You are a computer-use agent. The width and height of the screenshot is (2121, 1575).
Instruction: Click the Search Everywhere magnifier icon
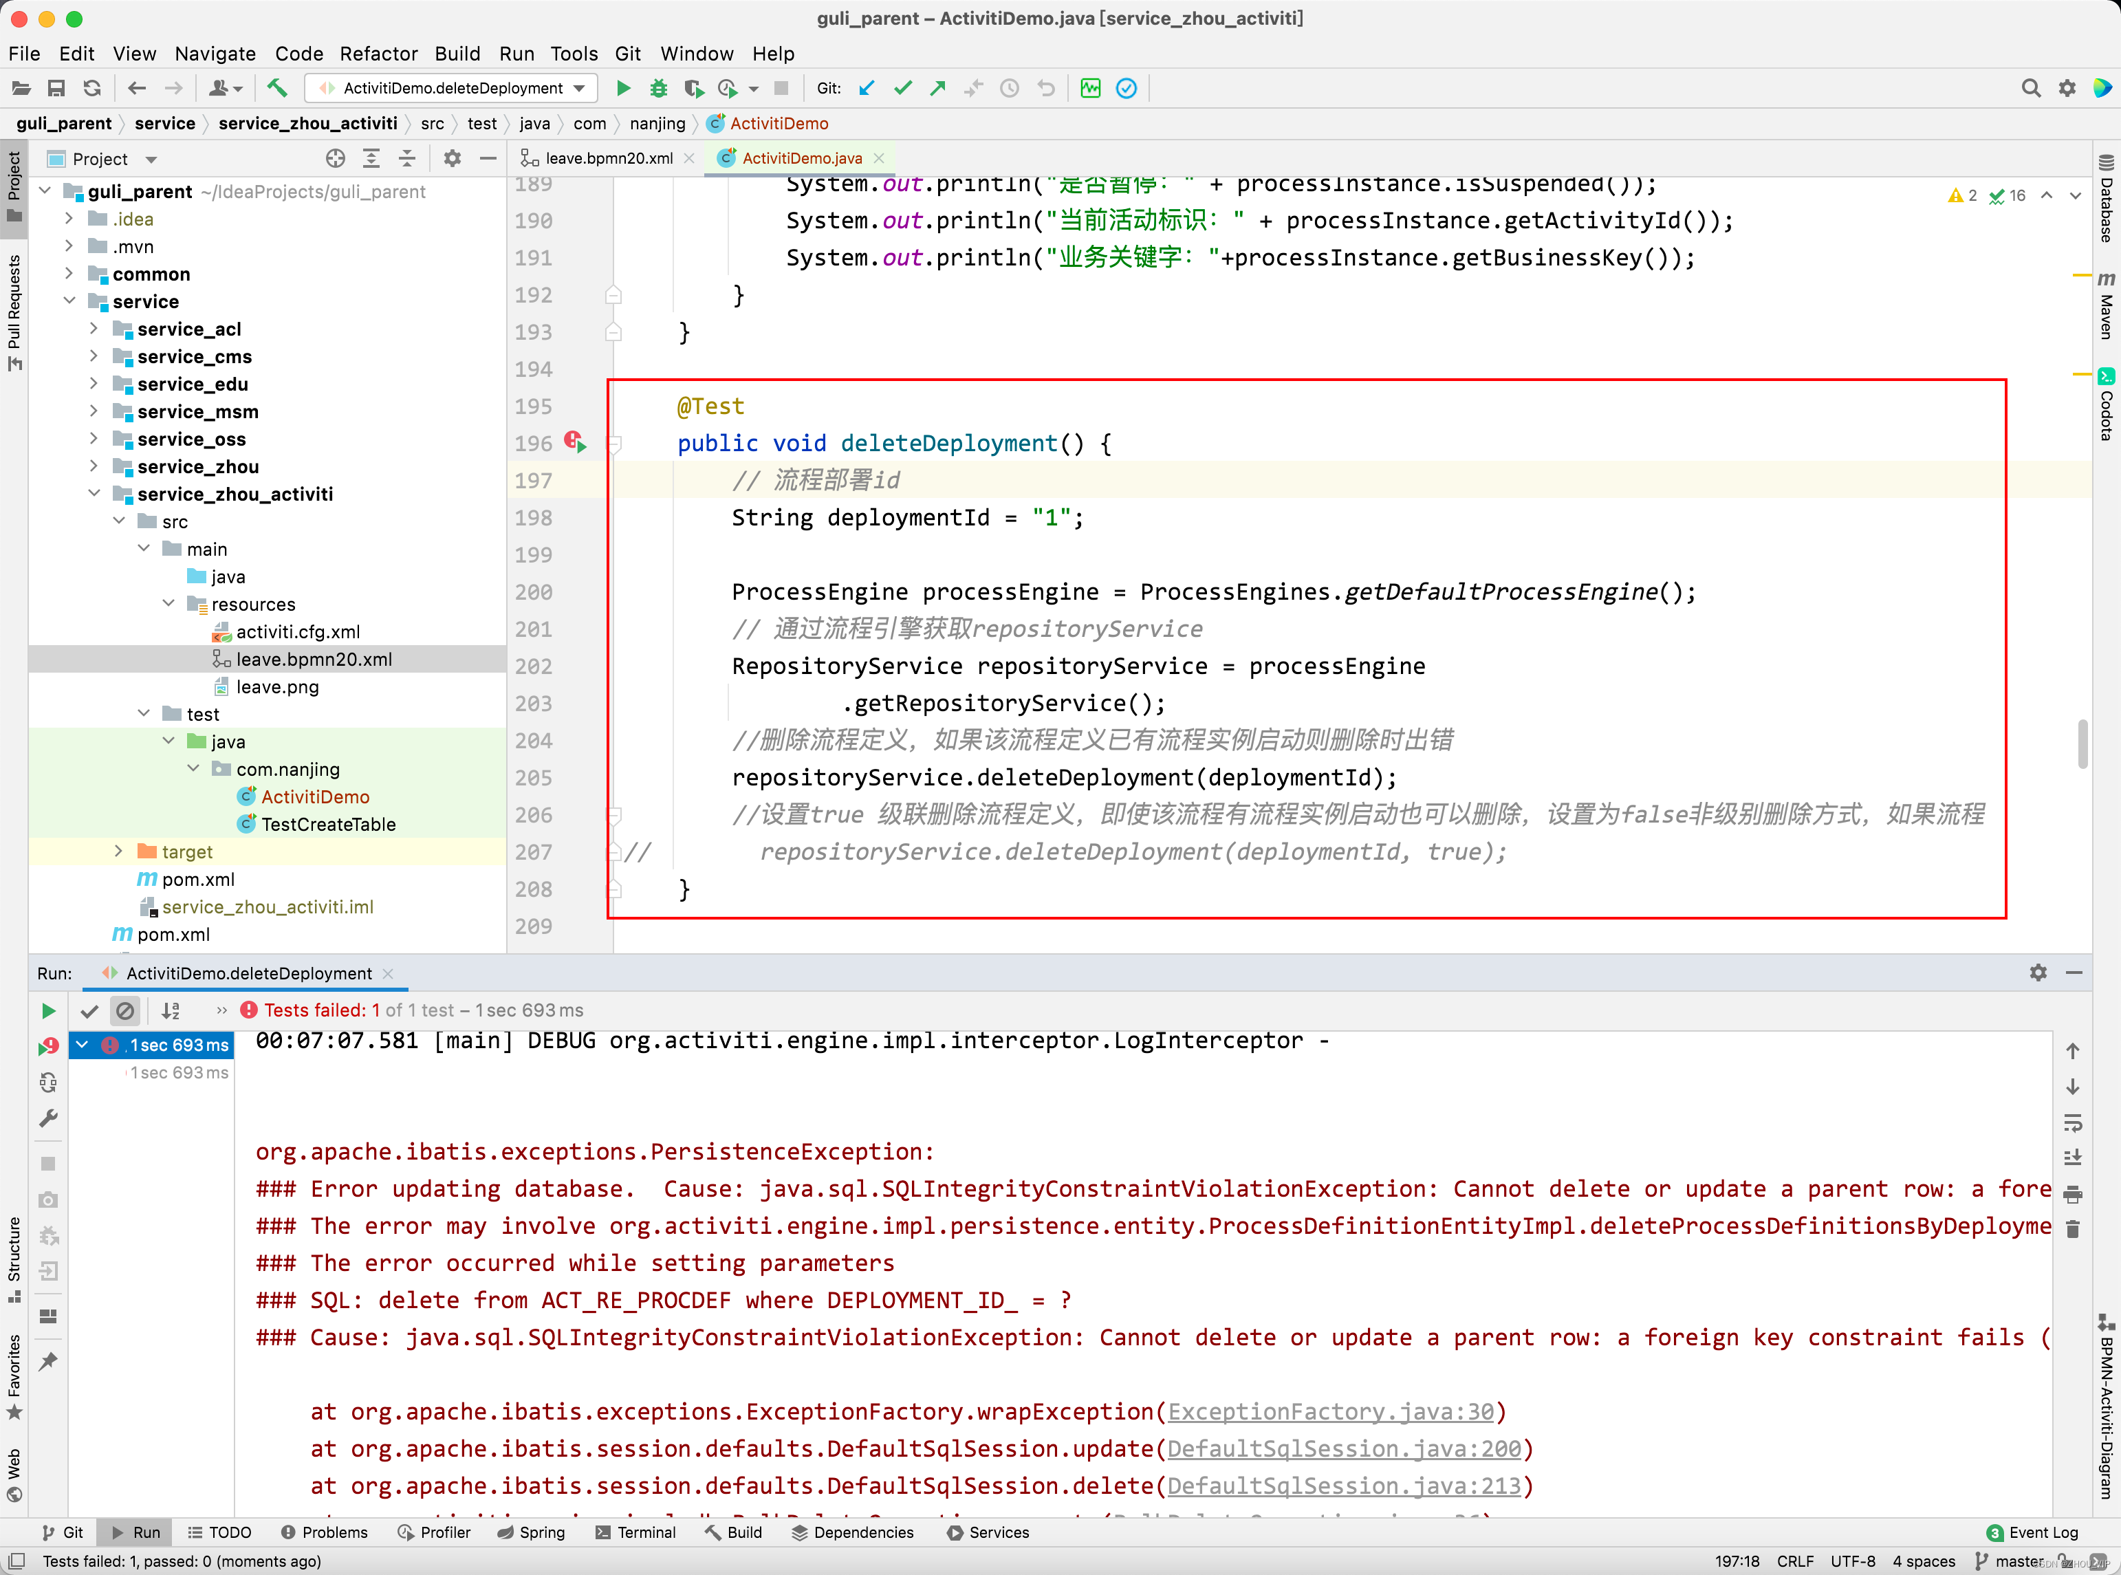click(2030, 88)
